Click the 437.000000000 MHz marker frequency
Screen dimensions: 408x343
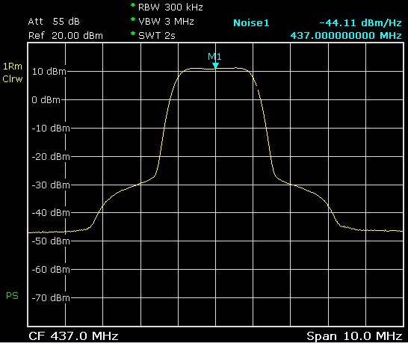(346, 35)
